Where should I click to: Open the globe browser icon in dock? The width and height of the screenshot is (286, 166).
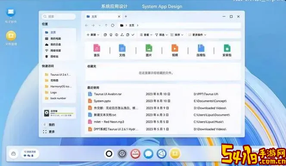coord(162,154)
